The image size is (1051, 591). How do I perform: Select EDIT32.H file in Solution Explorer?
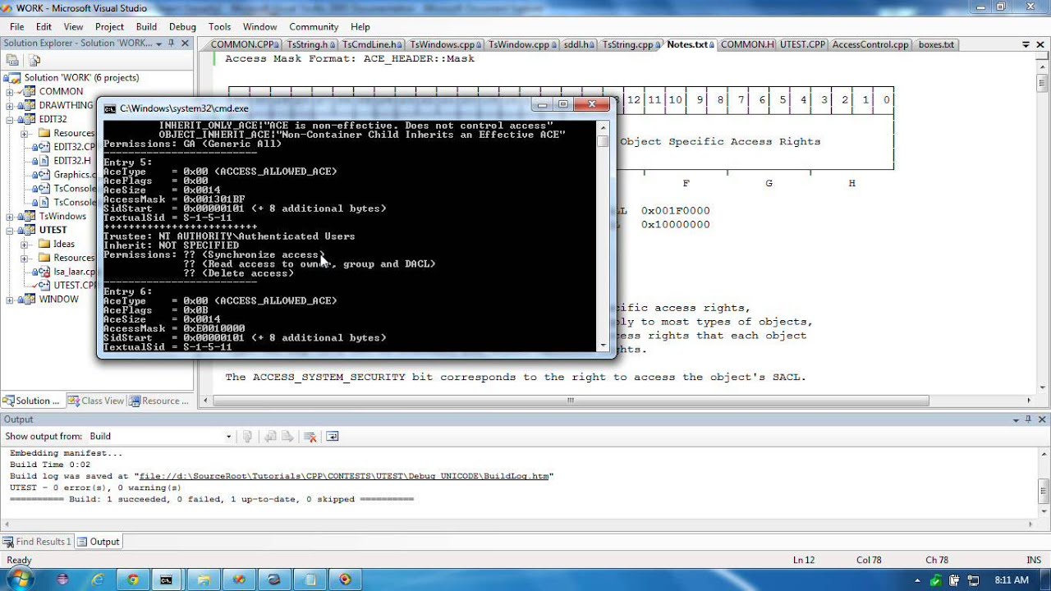click(x=72, y=161)
